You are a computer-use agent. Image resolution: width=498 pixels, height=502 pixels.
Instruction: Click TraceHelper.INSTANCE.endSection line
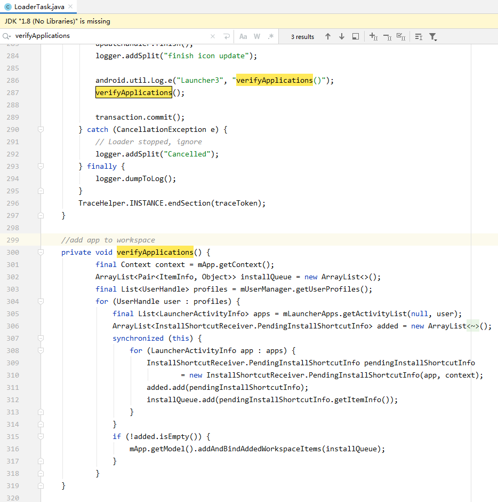coord(172,203)
